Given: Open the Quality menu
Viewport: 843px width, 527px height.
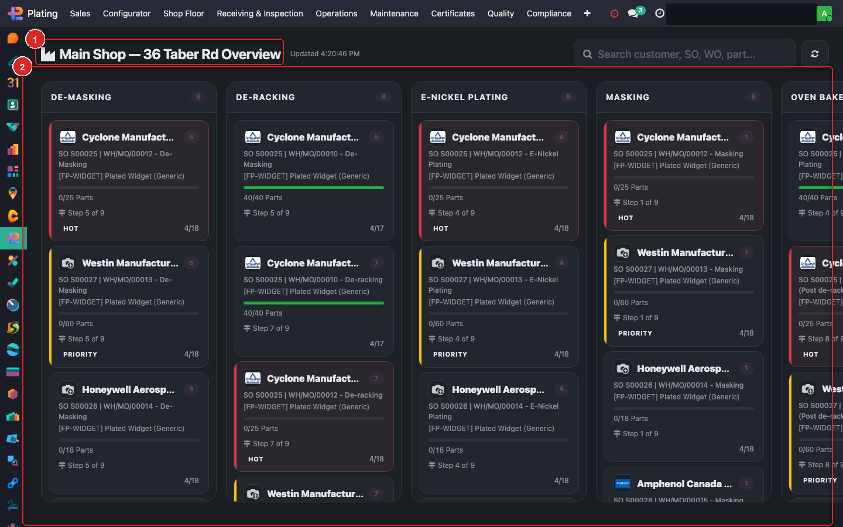Looking at the screenshot, I should [501, 13].
